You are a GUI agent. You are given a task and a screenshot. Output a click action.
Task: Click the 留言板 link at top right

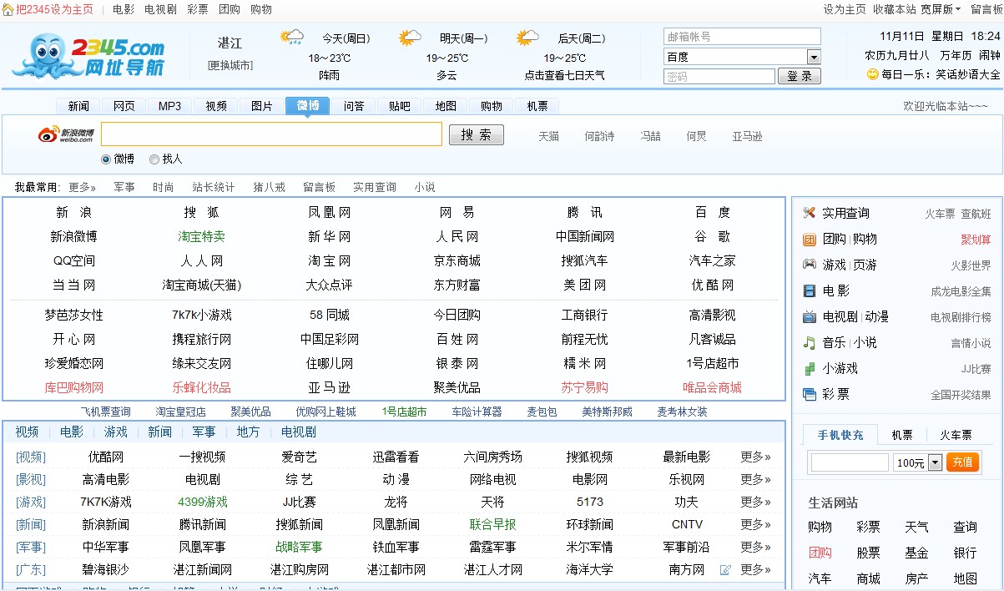pyautogui.click(x=986, y=9)
